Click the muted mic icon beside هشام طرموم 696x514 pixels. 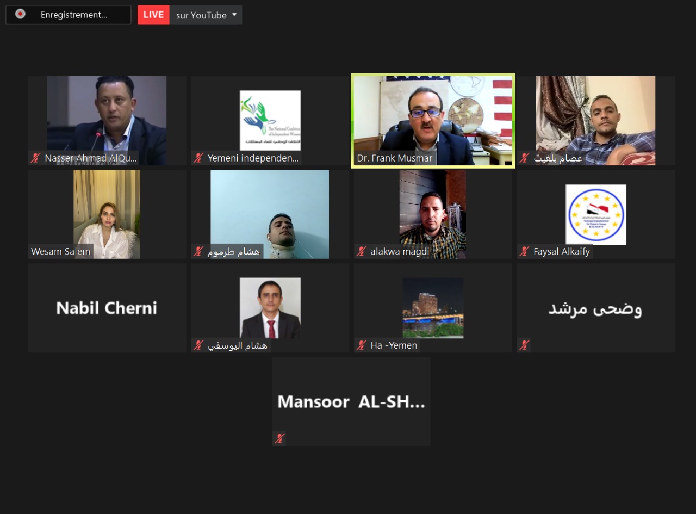[x=198, y=251]
